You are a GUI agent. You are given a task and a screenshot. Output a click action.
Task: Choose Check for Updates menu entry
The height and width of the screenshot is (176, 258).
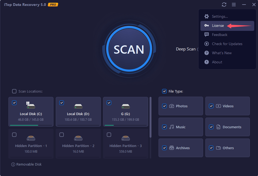coord(227,44)
